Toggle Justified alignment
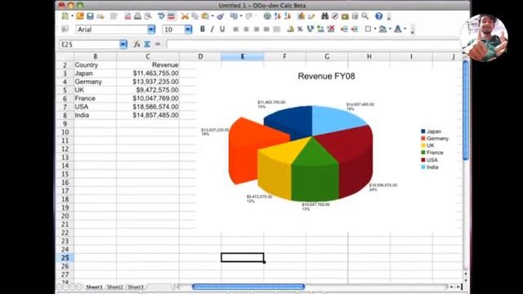Screen dimensions: 523x294 coord(266,29)
